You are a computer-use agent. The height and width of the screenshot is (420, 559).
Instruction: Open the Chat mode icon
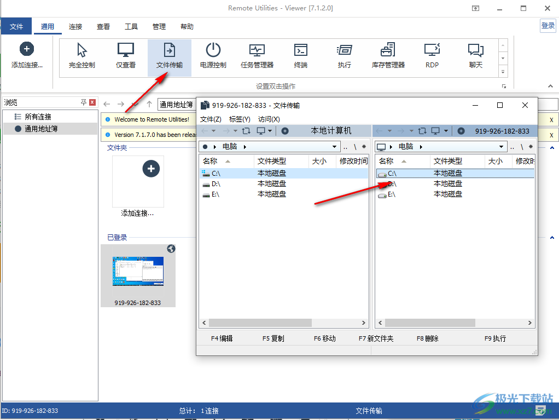[x=475, y=50]
